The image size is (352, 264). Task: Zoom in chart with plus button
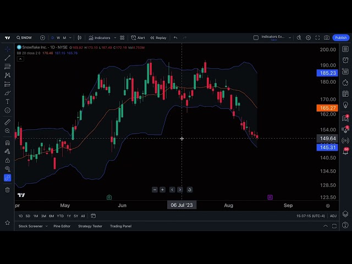pyautogui.click(x=163, y=190)
